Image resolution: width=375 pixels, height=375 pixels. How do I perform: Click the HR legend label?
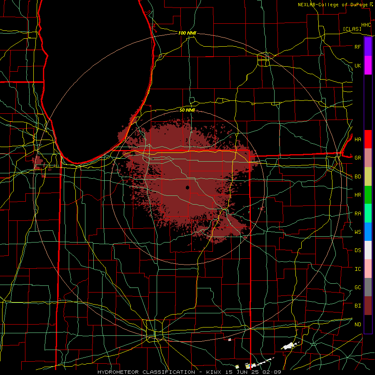[357, 195]
